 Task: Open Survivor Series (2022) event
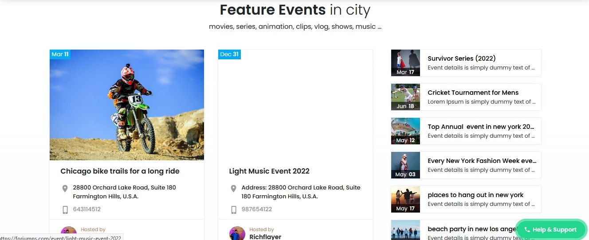tap(461, 58)
